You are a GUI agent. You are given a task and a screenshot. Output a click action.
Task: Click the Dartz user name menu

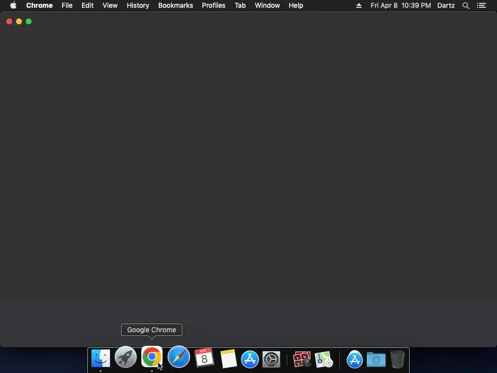tap(446, 5)
